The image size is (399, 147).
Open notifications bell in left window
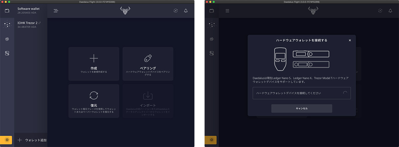pos(186,11)
